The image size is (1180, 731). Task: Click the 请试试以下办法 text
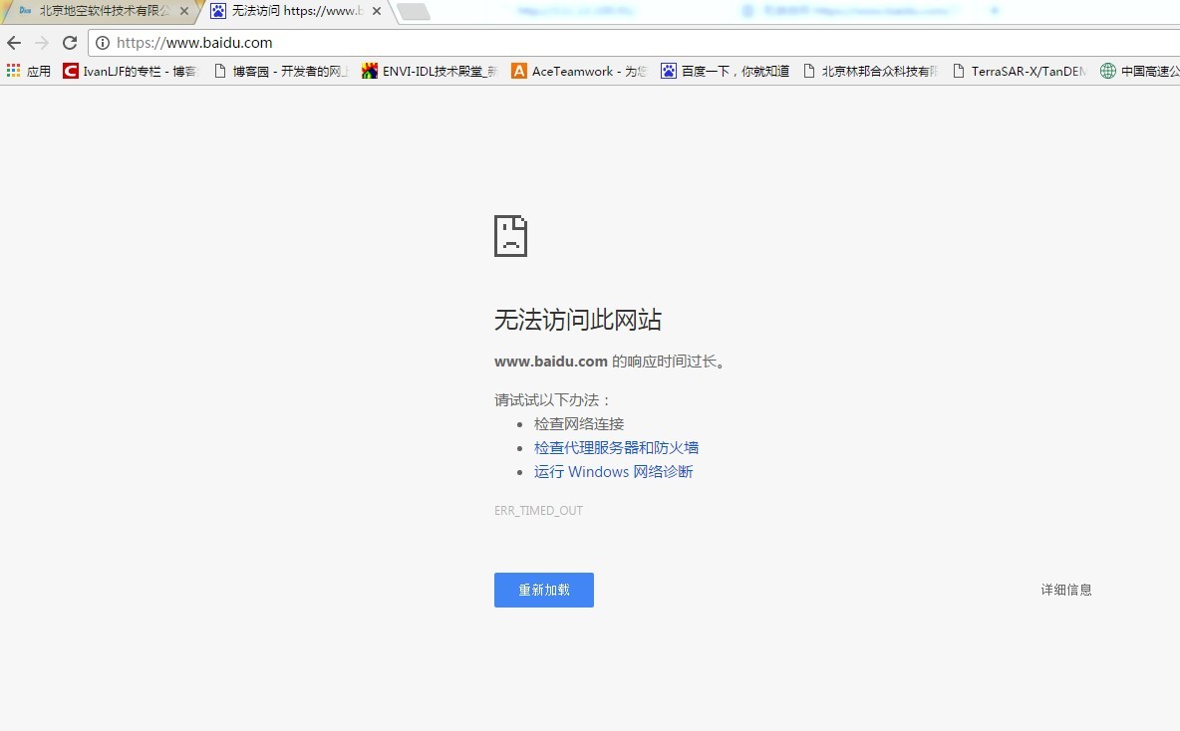[552, 400]
